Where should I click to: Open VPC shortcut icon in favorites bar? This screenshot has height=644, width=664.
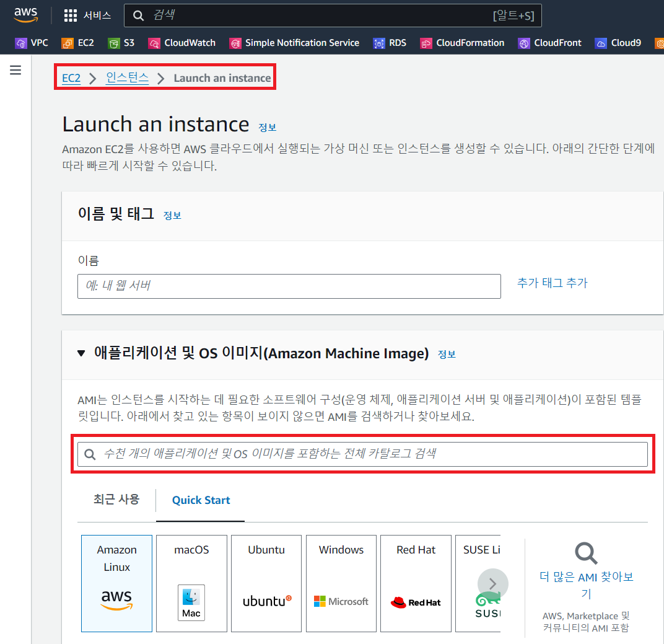coord(21,43)
